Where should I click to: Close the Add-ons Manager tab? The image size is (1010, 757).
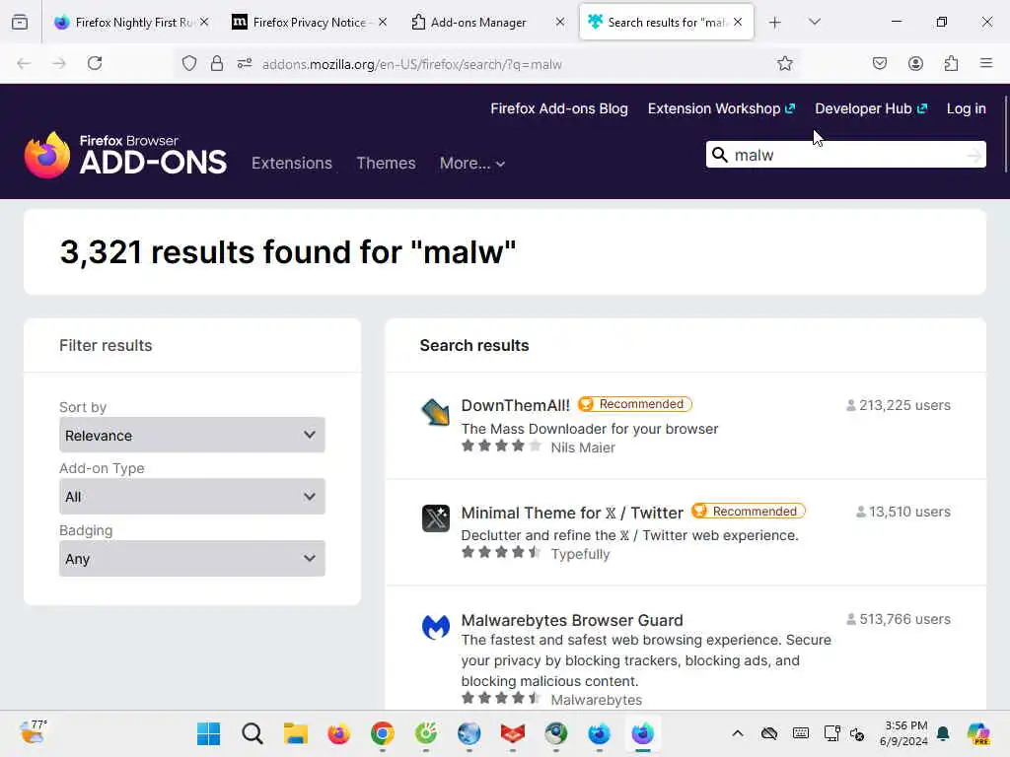tap(560, 22)
